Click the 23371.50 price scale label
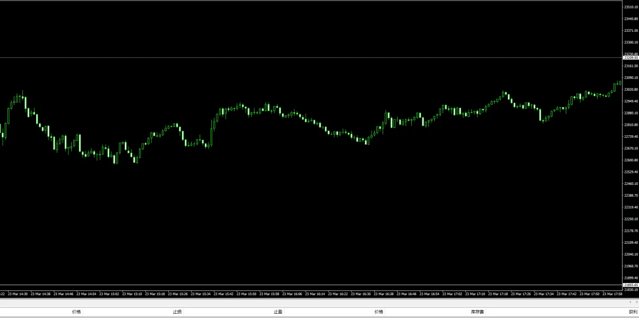This screenshot has width=639, height=318. point(631,30)
